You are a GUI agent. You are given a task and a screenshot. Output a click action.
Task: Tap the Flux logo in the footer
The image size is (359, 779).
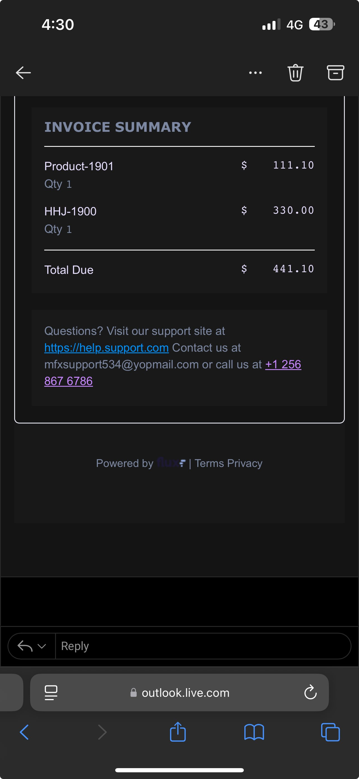pos(171,463)
